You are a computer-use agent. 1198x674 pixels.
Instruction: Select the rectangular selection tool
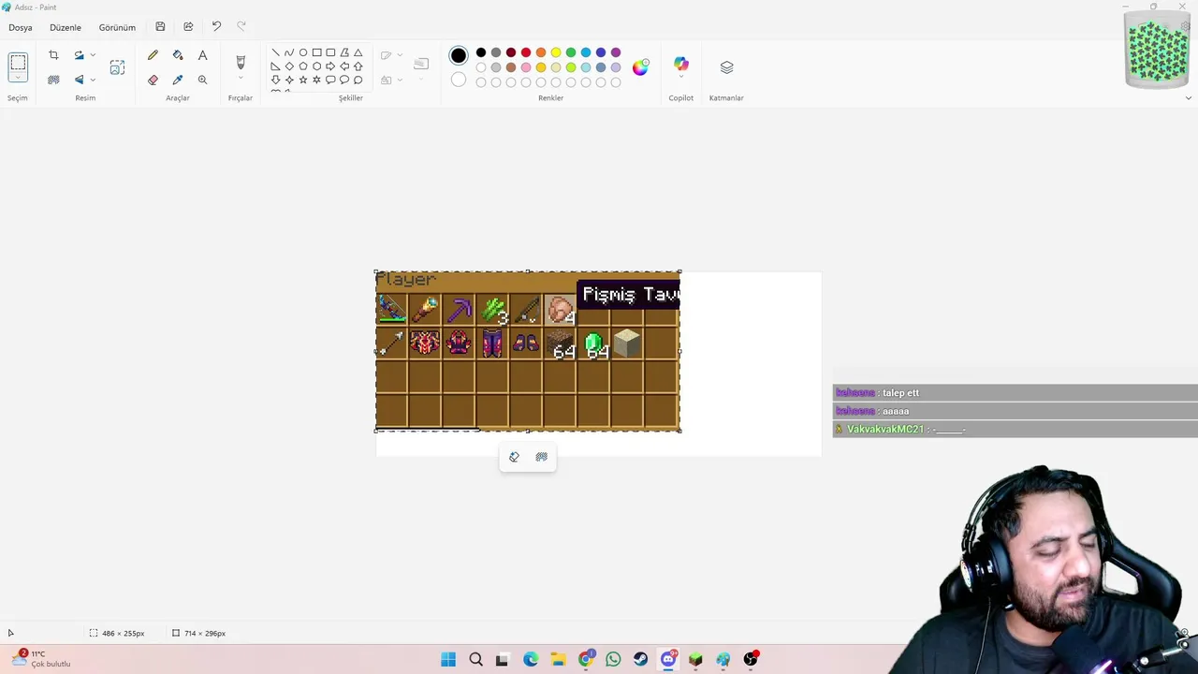pos(18,64)
